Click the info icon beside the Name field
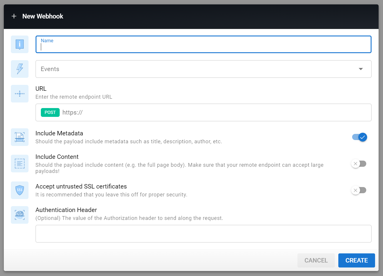Screen dimensions: 383x276 tap(19, 44)
